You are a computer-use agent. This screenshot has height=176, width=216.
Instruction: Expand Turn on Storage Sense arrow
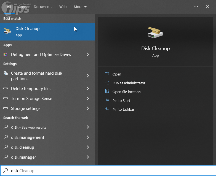(88, 99)
